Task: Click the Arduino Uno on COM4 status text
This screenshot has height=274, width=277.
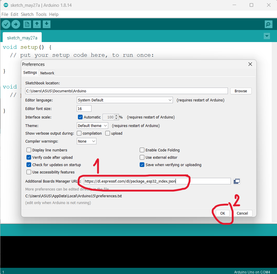Action: [252, 272]
